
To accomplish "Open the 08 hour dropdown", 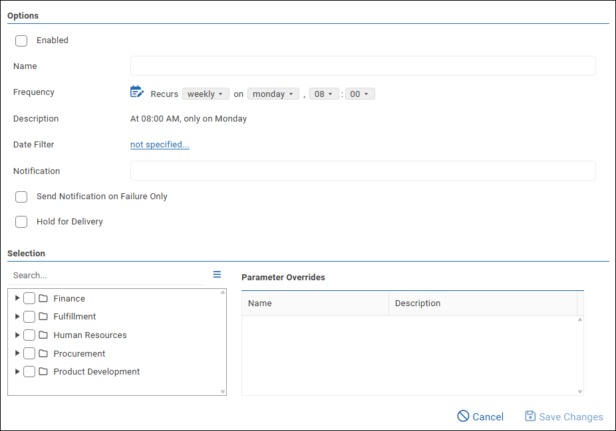I will pos(323,94).
